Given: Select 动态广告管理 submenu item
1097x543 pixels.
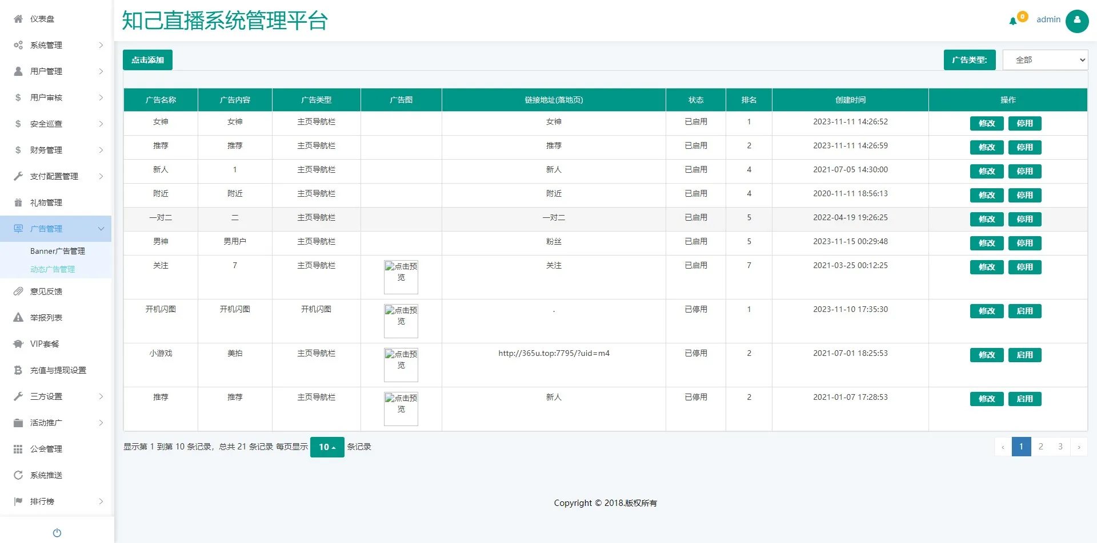Looking at the screenshot, I should [53, 269].
